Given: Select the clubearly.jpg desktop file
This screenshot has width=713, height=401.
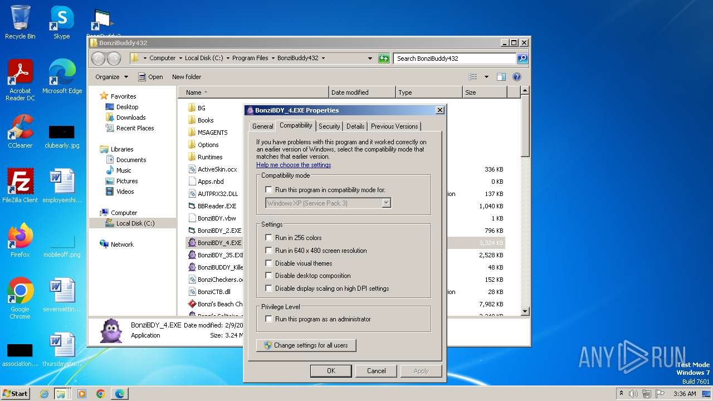Looking at the screenshot, I should (x=62, y=136).
